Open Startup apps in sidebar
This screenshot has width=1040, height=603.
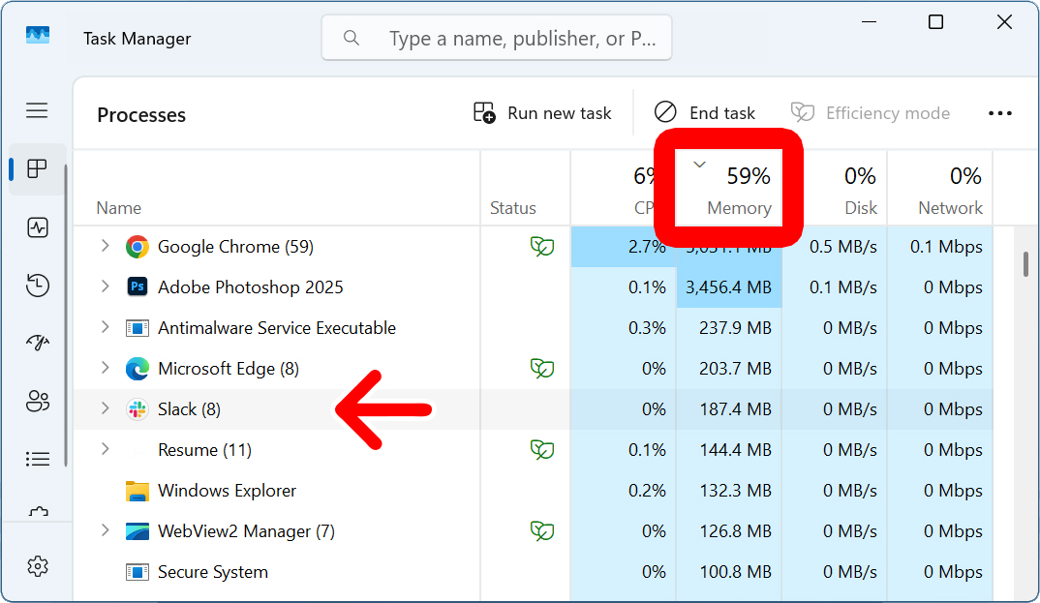tap(37, 343)
